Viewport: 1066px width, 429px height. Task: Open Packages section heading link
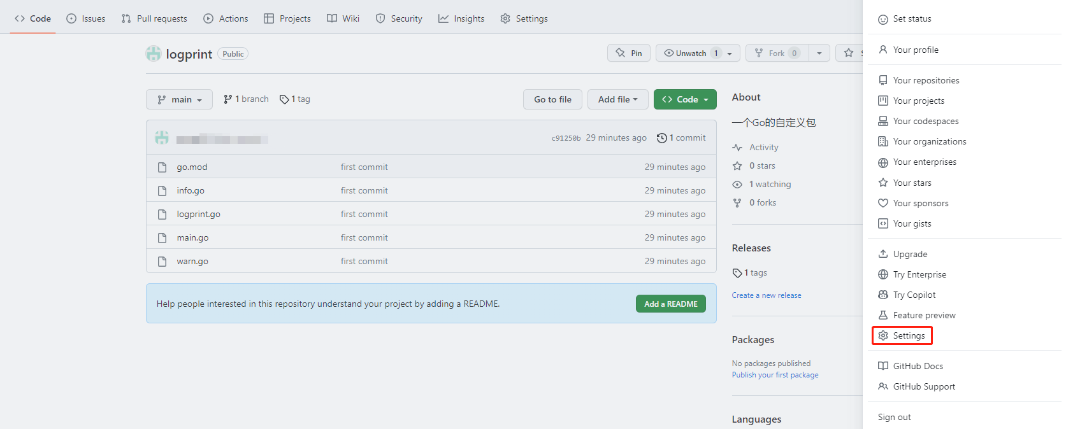click(753, 340)
